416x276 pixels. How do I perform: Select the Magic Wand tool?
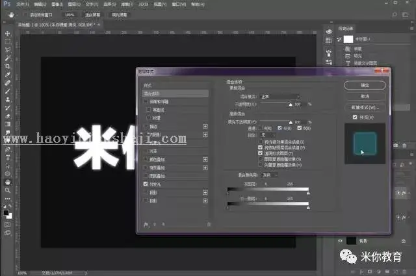click(x=7, y=58)
